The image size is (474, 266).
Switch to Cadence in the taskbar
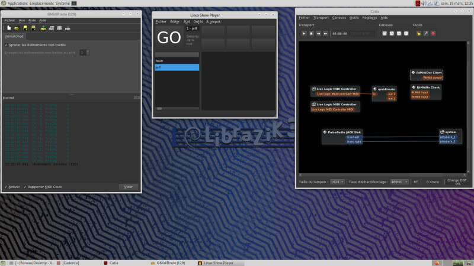click(x=68, y=263)
